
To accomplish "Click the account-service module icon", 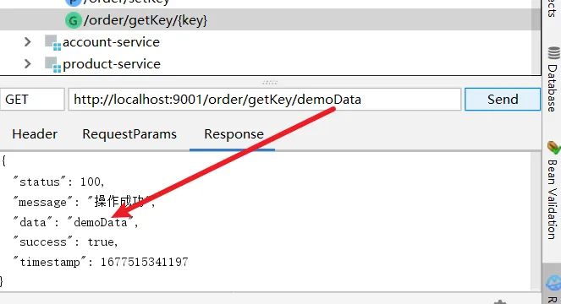I will (x=53, y=42).
